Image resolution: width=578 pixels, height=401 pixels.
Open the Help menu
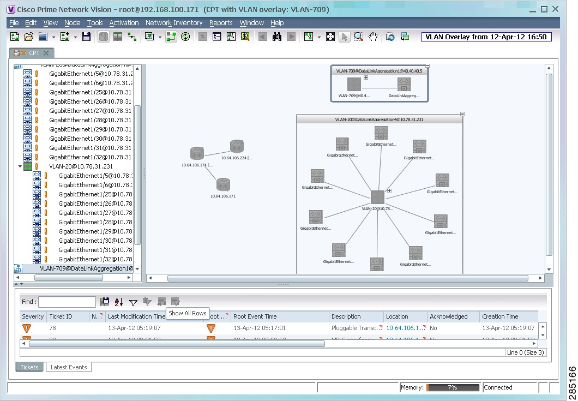coord(277,22)
